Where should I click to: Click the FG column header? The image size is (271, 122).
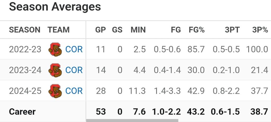point(176,30)
